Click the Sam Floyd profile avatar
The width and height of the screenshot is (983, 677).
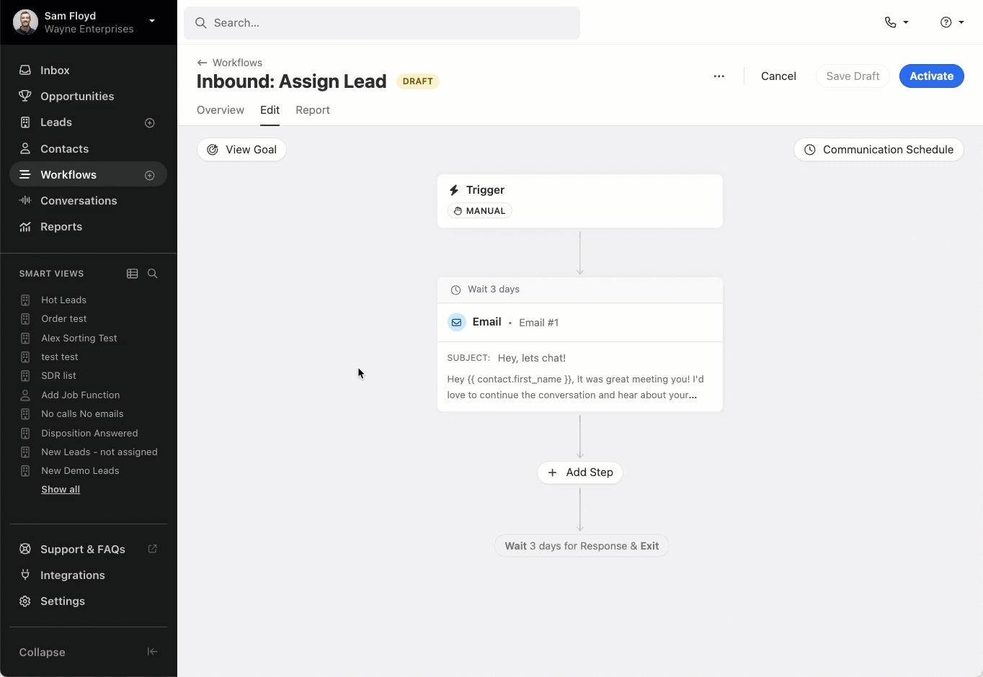pos(25,22)
